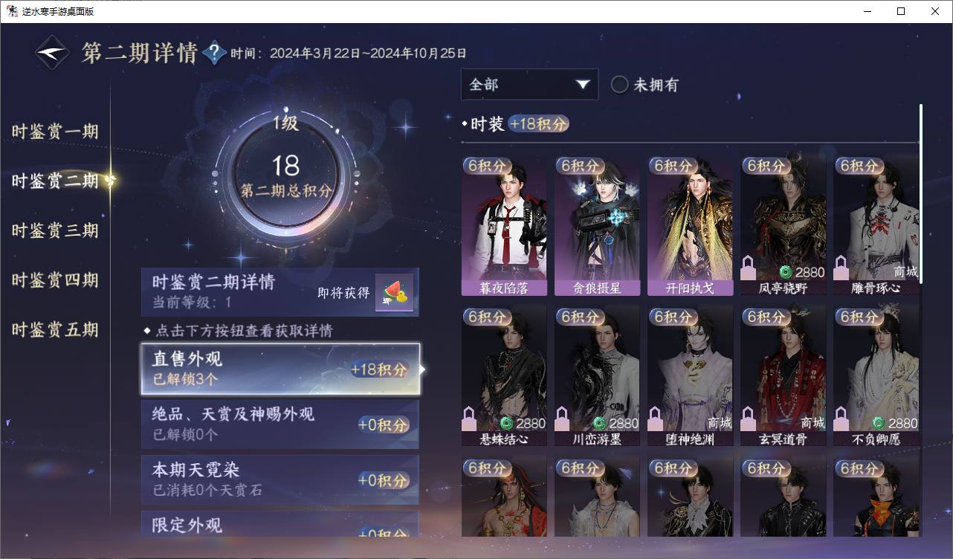Click the lock icon on 悬蛛结心
This screenshot has width=953, height=559.
pyautogui.click(x=469, y=420)
